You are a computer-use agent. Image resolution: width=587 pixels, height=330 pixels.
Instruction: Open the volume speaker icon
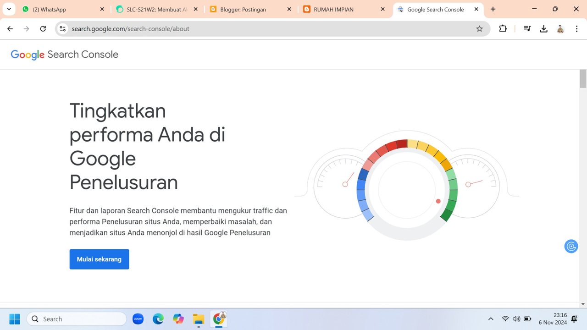pyautogui.click(x=516, y=319)
